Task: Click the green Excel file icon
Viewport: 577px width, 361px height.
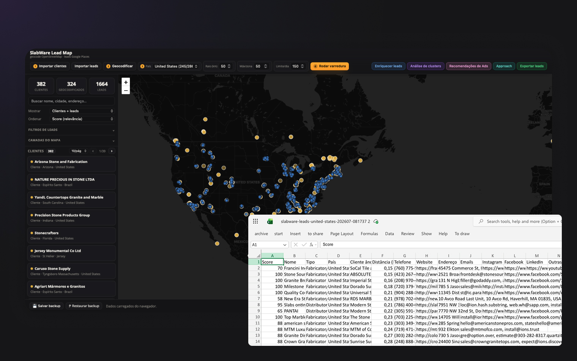Action: (x=270, y=221)
